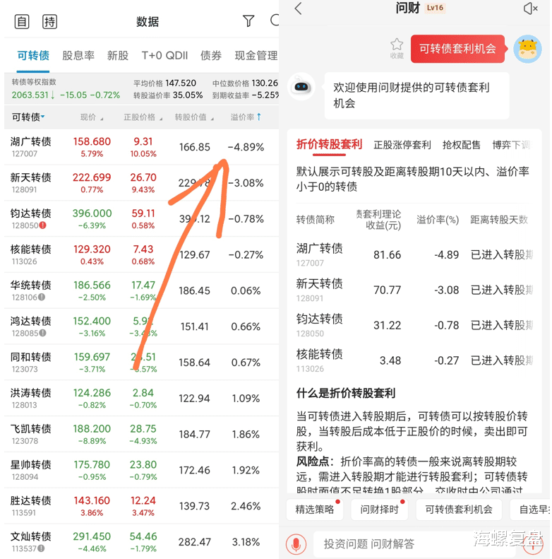Open 星帅转债 row

[x=141, y=470]
